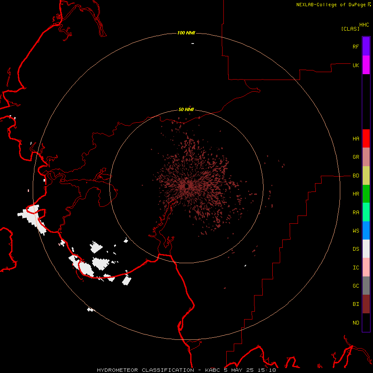The image size is (373, 373).
Task: Select the GR dusty pink legend swatch
Action: pyautogui.click(x=366, y=157)
